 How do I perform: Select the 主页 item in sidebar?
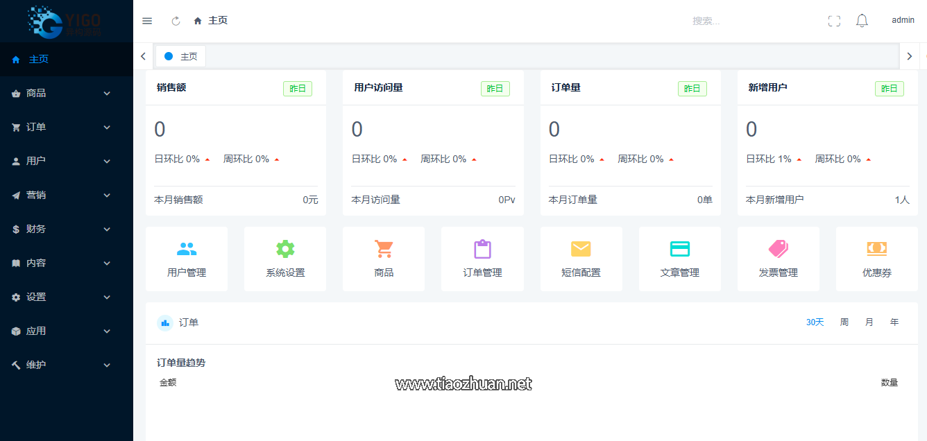[39, 60]
